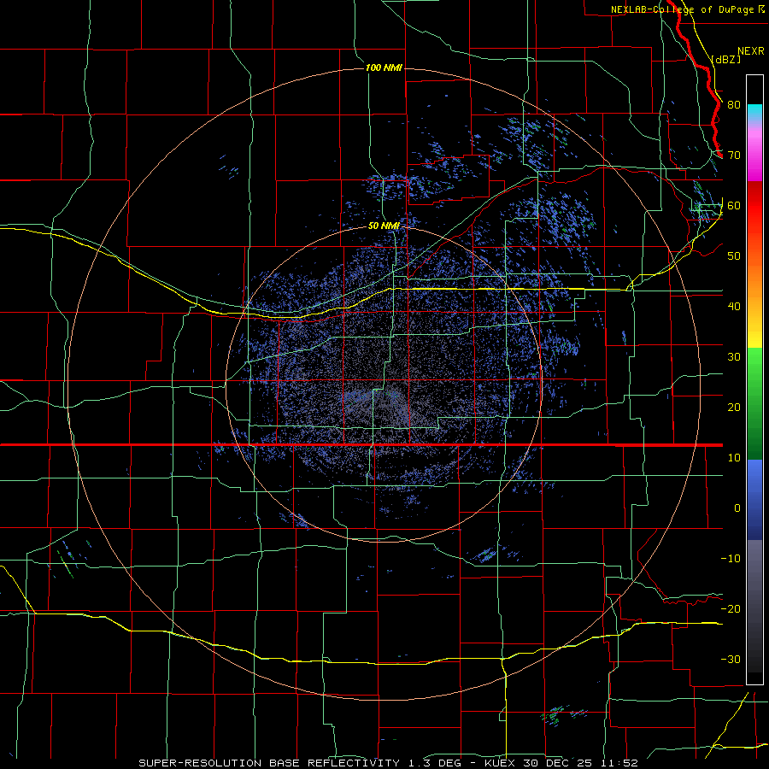Click the 10 value on the dBZ scale
Screen dimensions: 769x769
pos(734,458)
